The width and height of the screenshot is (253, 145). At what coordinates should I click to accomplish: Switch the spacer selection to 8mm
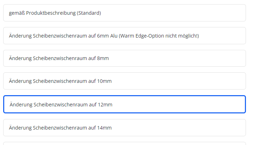[x=124, y=58]
